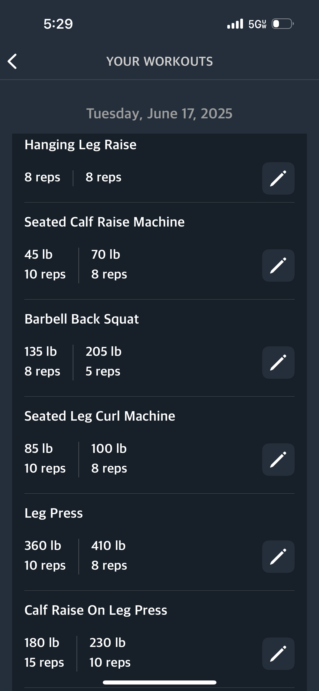Tap the home indicator bar at the bottom
Screen dimensions: 319x691
click(160, 682)
